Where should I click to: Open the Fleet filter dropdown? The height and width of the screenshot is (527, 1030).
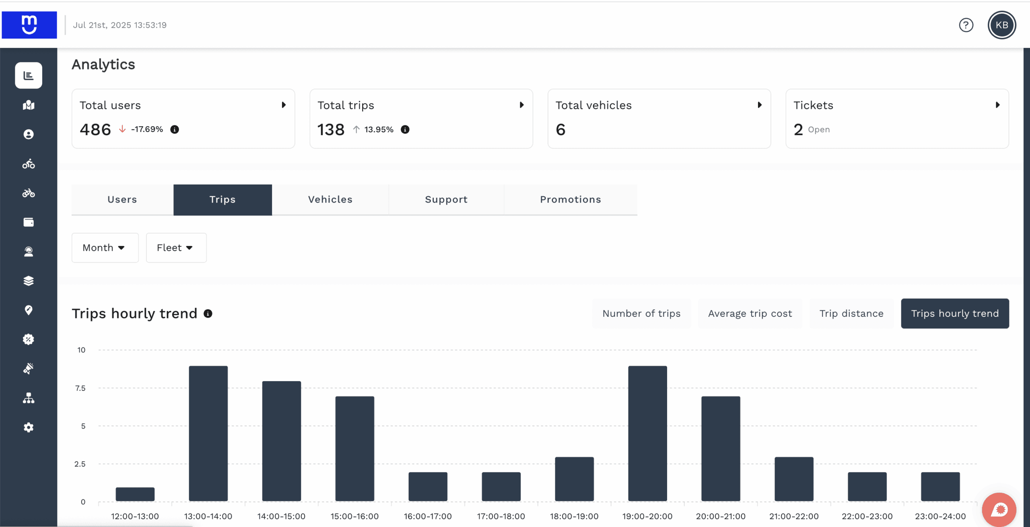(176, 248)
